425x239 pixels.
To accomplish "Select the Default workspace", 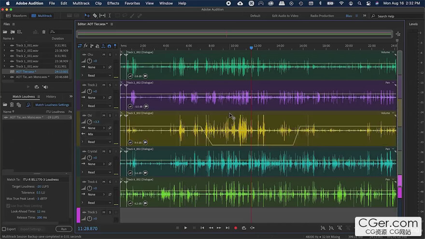I will coord(255,16).
